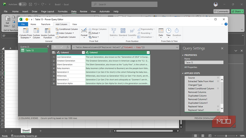Image resolution: width=246 pixels, height=138 pixels.
Task: Toggle AutoSave switch in Excel
Action: 22,4
